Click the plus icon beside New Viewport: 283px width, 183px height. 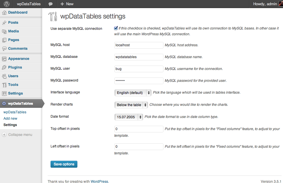[x=62, y=4]
